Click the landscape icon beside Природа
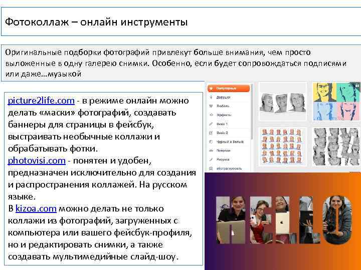Image resolution: width=361 pixels, height=270 pixels. click(211, 150)
